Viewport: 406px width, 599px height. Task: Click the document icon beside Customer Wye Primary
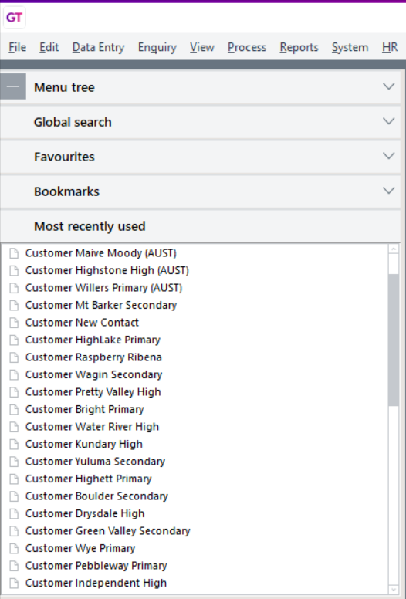pos(14,549)
